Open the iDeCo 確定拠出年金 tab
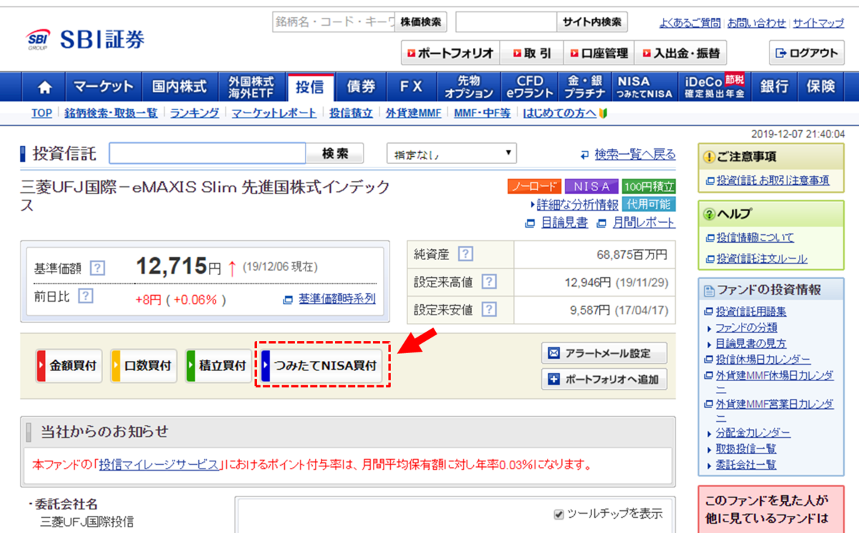Viewport: 859px width, 533px height. tap(714, 87)
